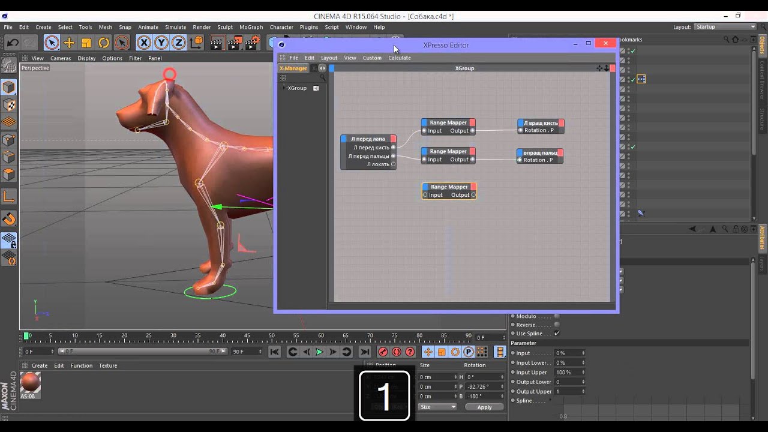
Task: Click the Rotation P value field
Action: (486, 386)
